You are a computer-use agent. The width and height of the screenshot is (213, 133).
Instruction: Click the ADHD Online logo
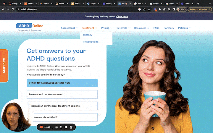click(x=30, y=27)
